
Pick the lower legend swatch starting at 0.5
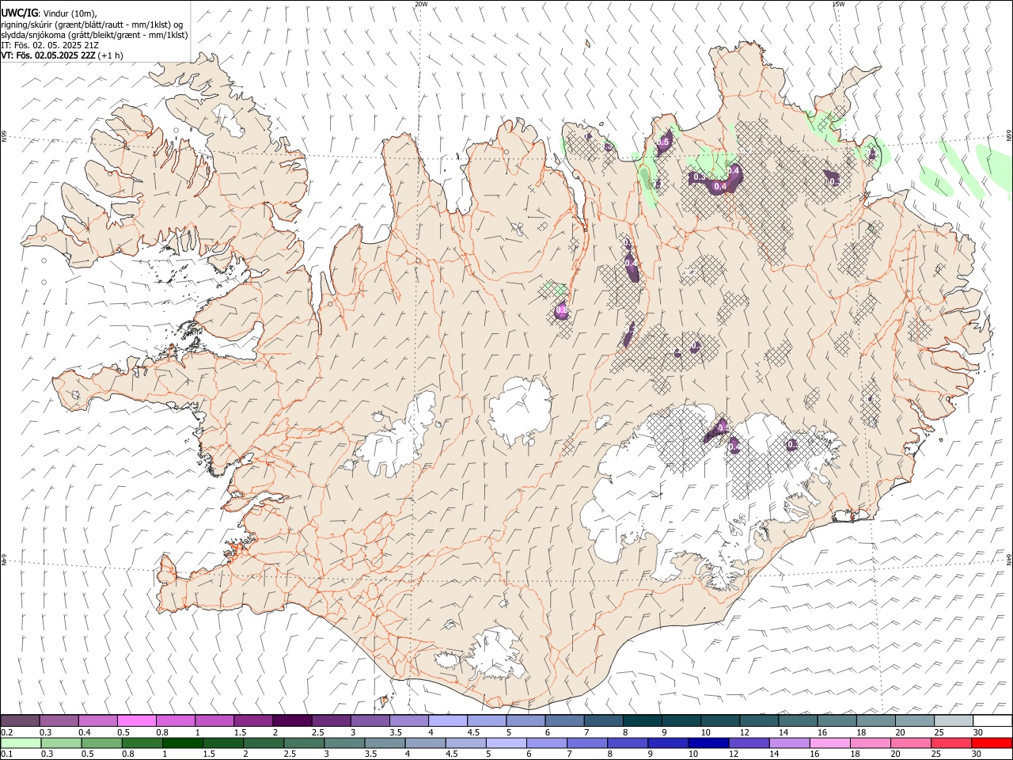(x=102, y=743)
